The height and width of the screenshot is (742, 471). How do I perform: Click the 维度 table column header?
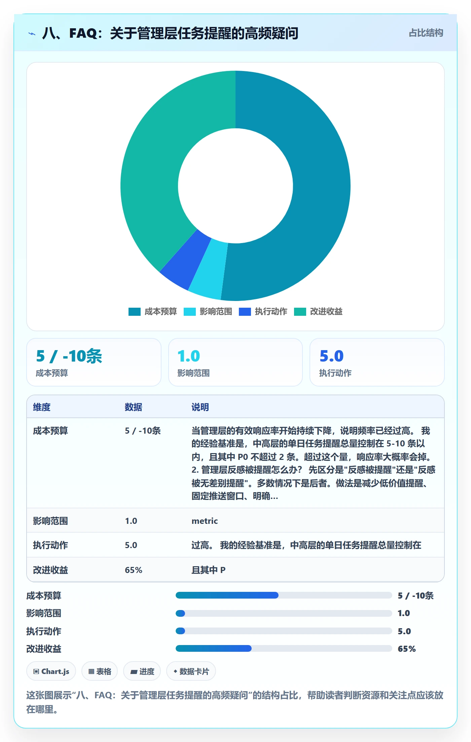42,407
